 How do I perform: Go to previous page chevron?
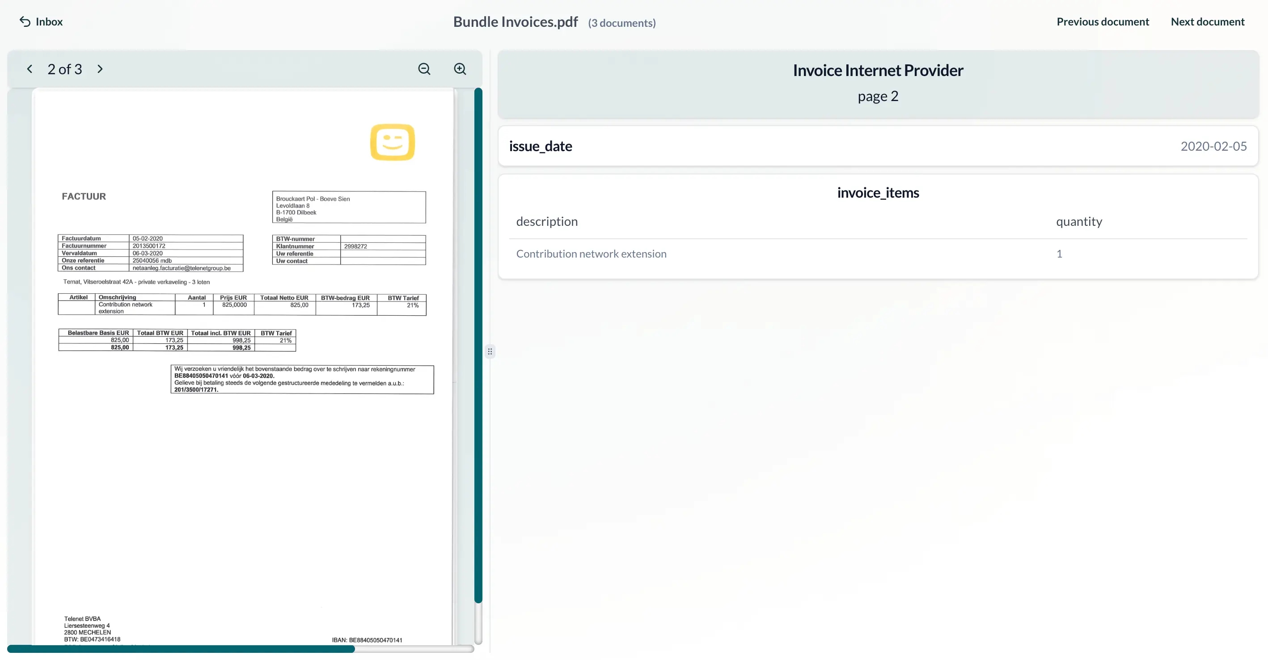(x=30, y=69)
